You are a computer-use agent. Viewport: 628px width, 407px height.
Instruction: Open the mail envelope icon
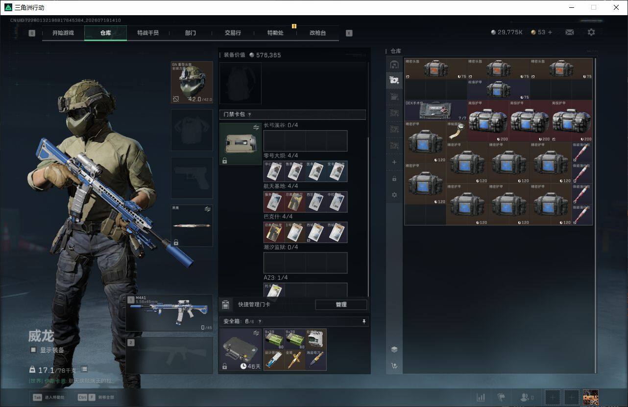click(569, 32)
